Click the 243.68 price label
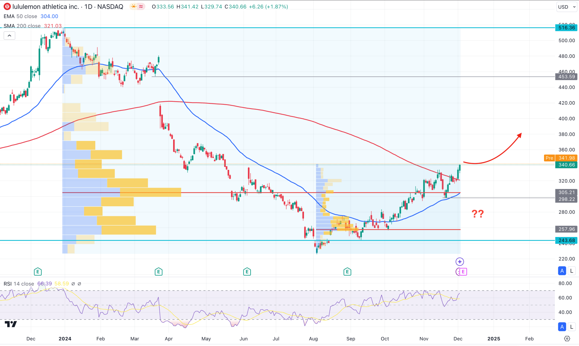 [566, 240]
